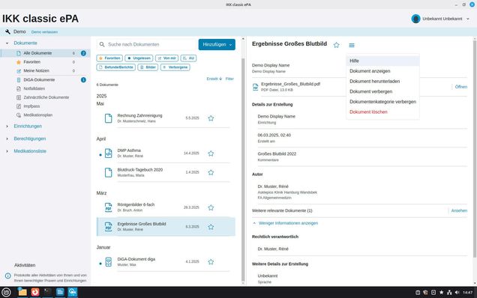Favorite the Röntgenbilder 6-fach document

click(x=211, y=208)
